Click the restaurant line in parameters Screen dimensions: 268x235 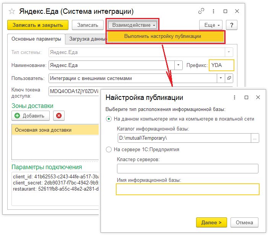point(56,189)
